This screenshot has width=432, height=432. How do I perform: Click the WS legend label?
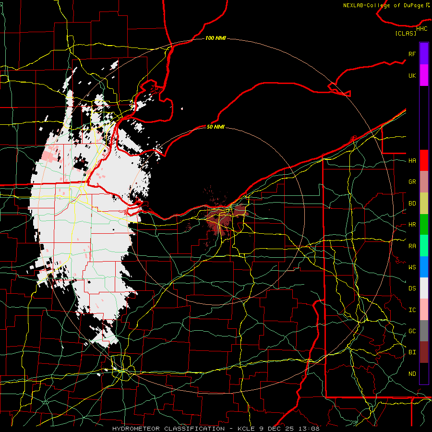[412, 267]
